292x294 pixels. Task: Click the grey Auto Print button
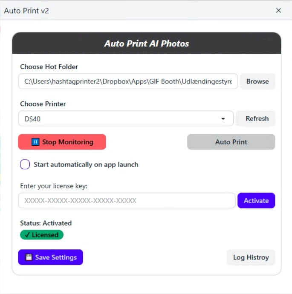pyautogui.click(x=231, y=142)
